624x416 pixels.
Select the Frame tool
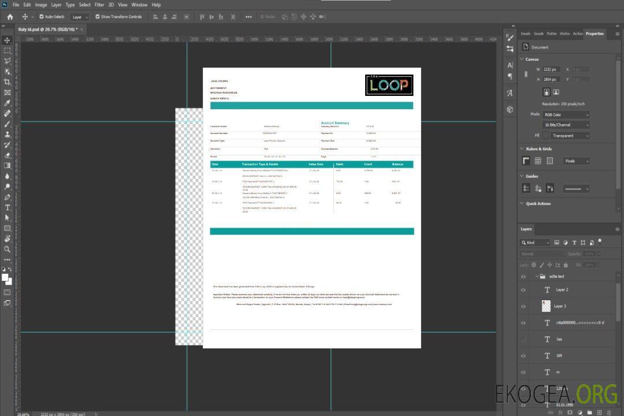click(x=7, y=92)
